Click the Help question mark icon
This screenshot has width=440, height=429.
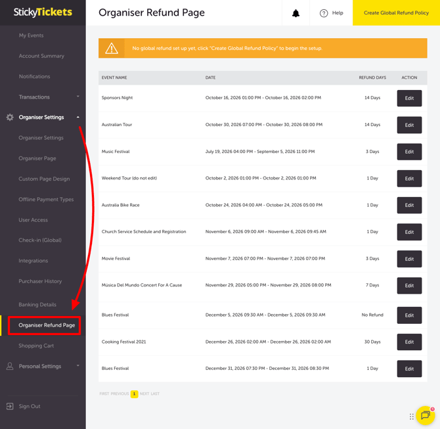[324, 13]
